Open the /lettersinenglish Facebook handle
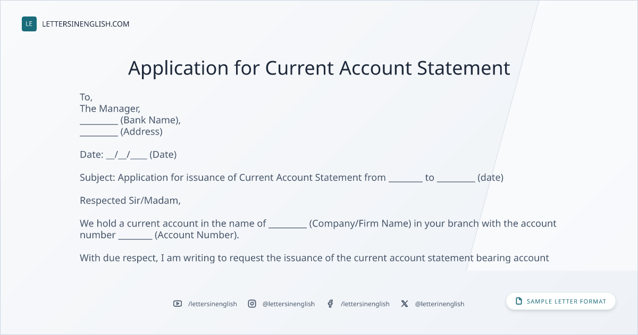This screenshot has width=638, height=335. click(x=365, y=304)
